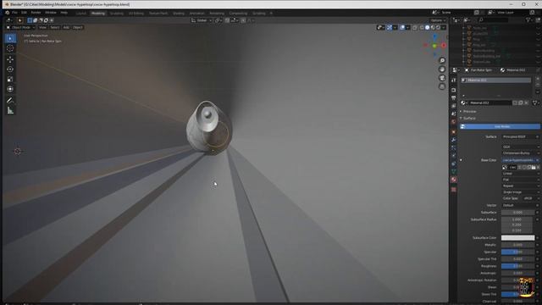The width and height of the screenshot is (542, 305).
Task: Click the pan view hand icon
Action: coord(442,69)
